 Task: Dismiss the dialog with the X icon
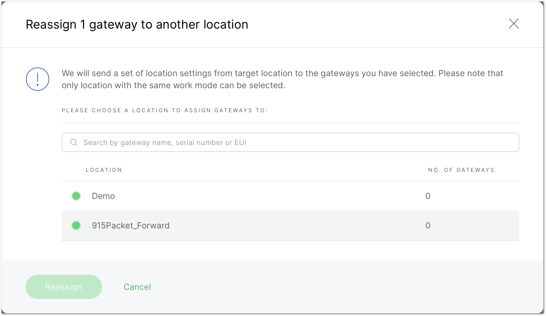click(x=513, y=24)
